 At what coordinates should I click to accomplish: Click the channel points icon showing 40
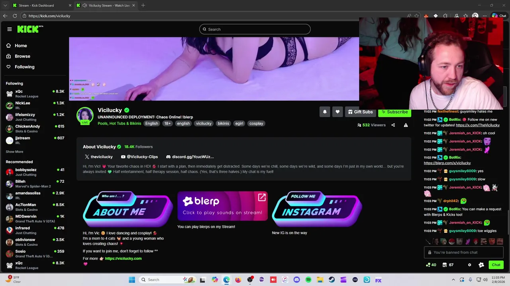point(431,265)
